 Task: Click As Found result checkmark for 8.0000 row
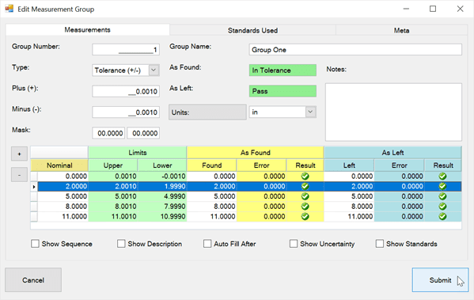pos(305,207)
